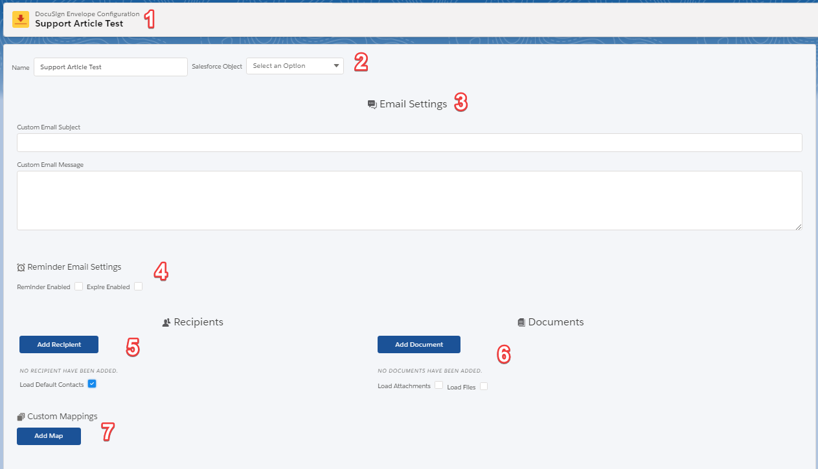Click the DocuSign envelope app icon

pos(20,19)
